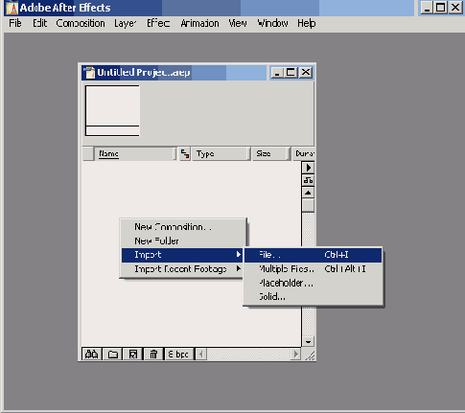Image resolution: width=465 pixels, height=413 pixels.
Task: Click the vertical scrollbar thumb
Action: click(308, 206)
